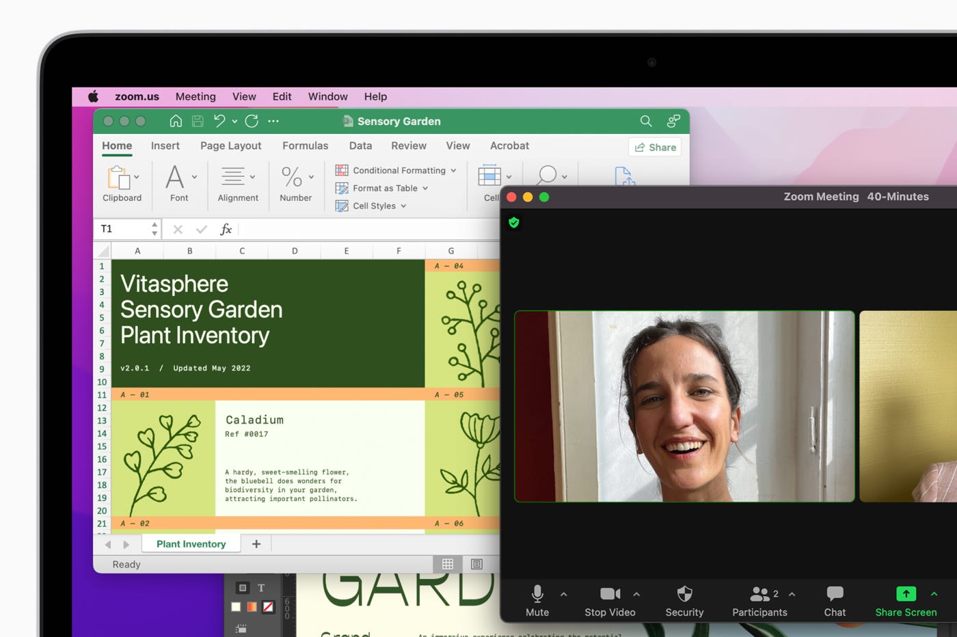Viewport: 957px width, 637px height.
Task: Open the Alignment group icon
Action: [233, 176]
